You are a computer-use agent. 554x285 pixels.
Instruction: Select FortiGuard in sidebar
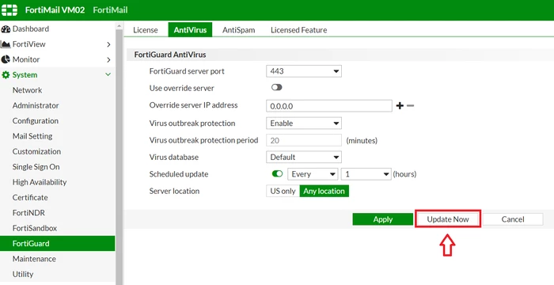57,244
